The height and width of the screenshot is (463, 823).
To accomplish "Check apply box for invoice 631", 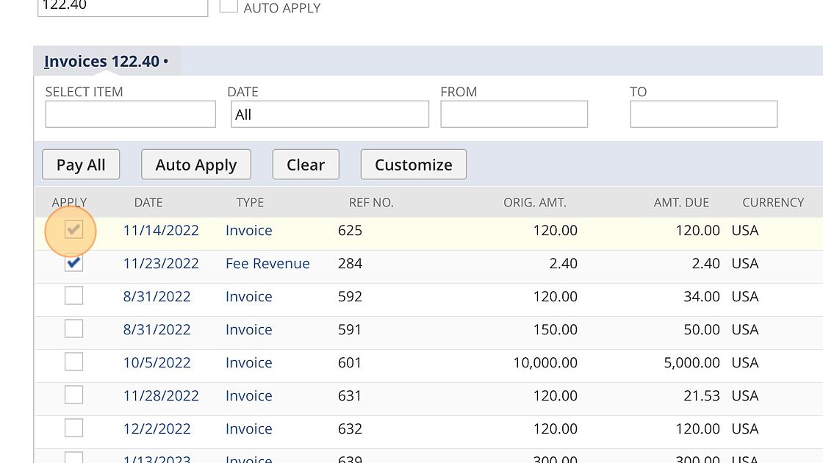I will click(73, 395).
